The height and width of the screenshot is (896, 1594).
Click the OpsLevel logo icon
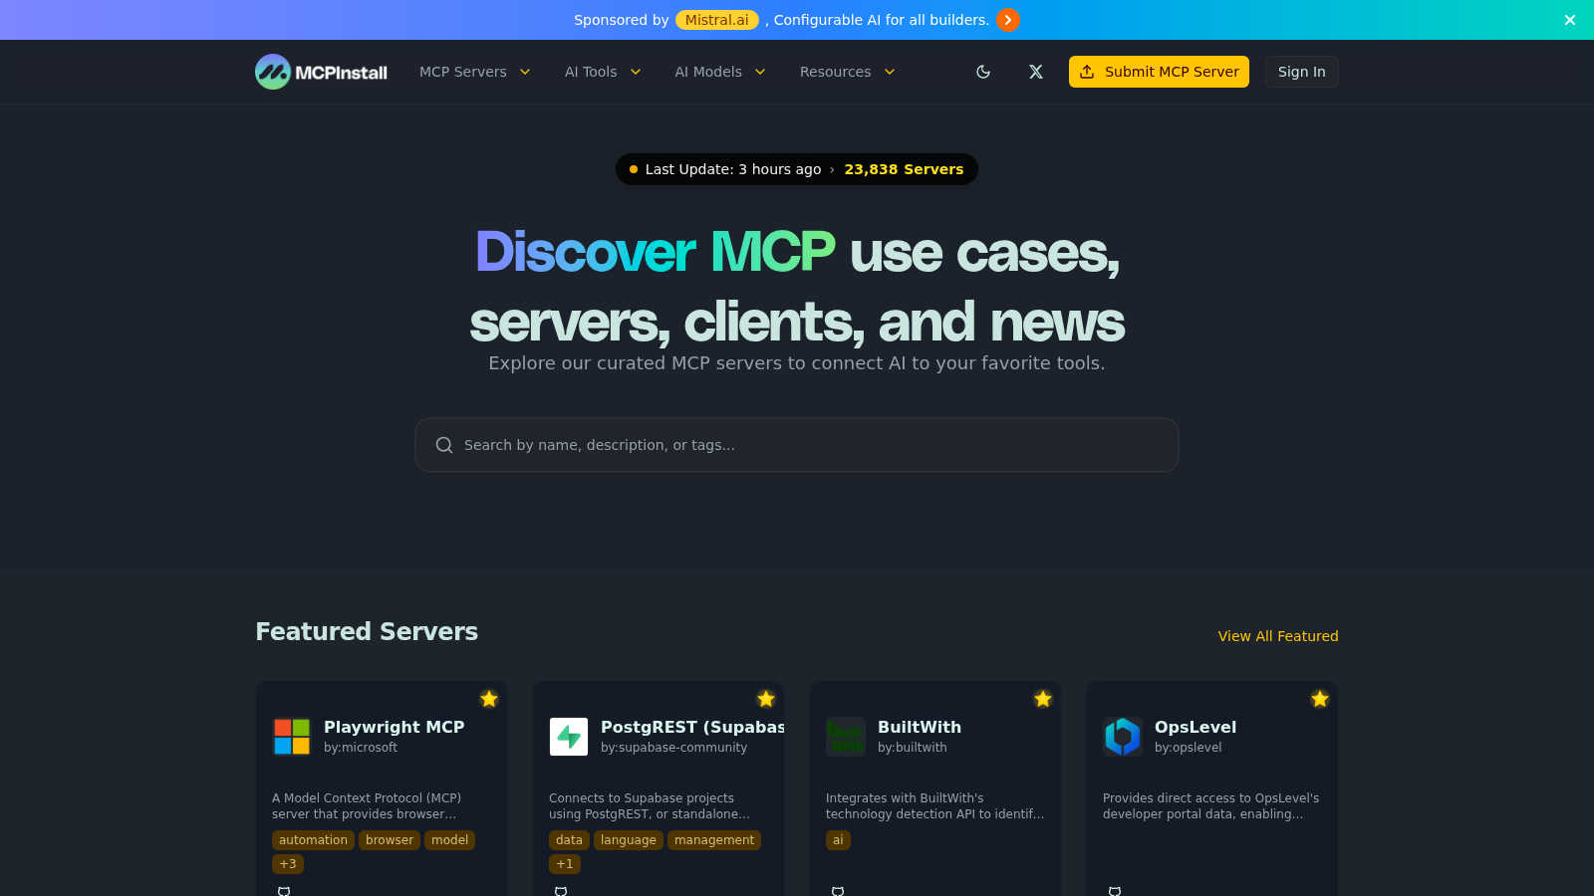(1123, 737)
